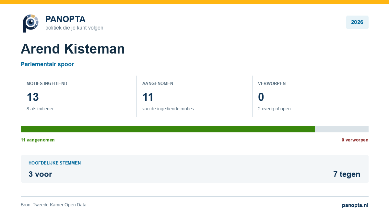Click the Moties ingediend count 13
Viewport: 389px width, 219px height.
[33, 97]
